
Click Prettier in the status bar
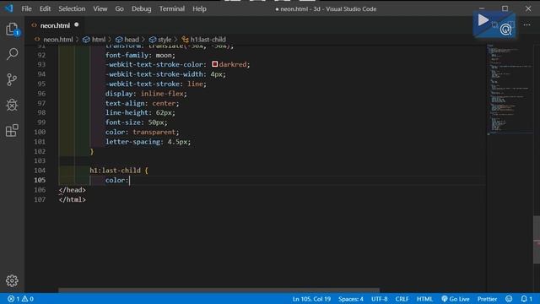coord(487,299)
